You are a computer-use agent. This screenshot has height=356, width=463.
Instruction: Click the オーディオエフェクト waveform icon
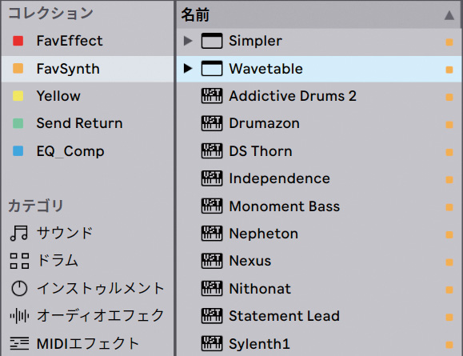(x=19, y=316)
